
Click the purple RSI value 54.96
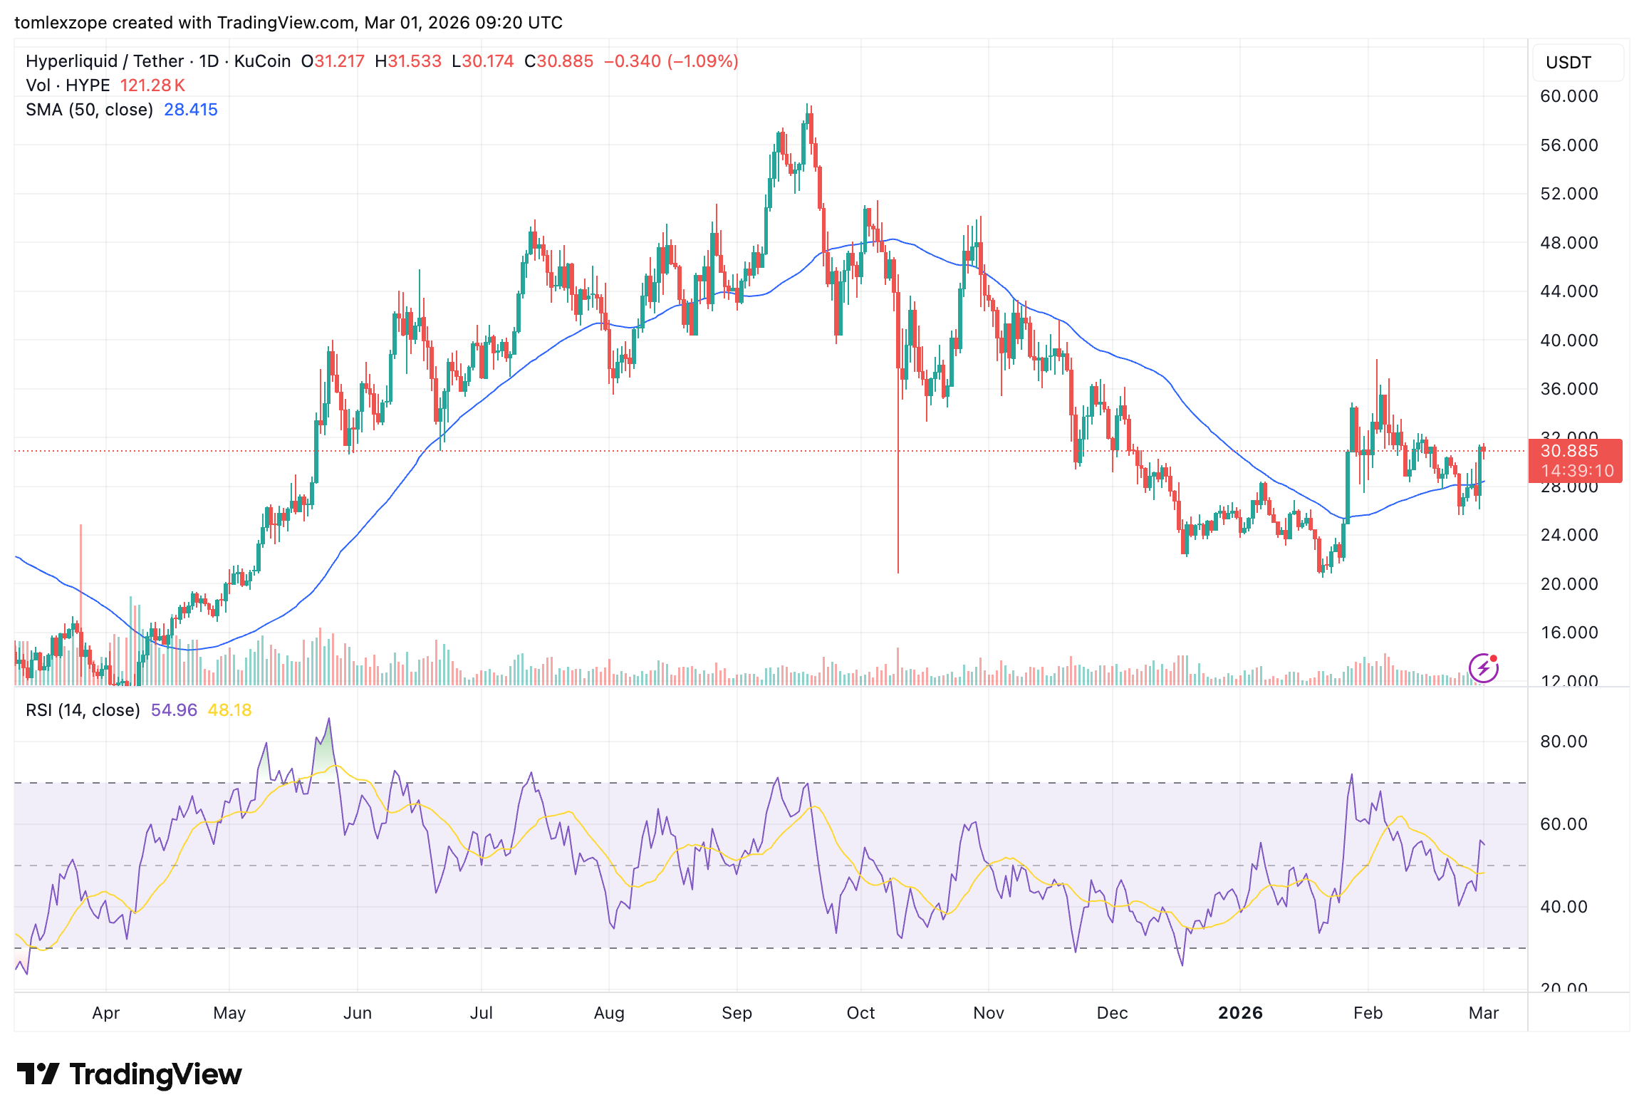(174, 710)
